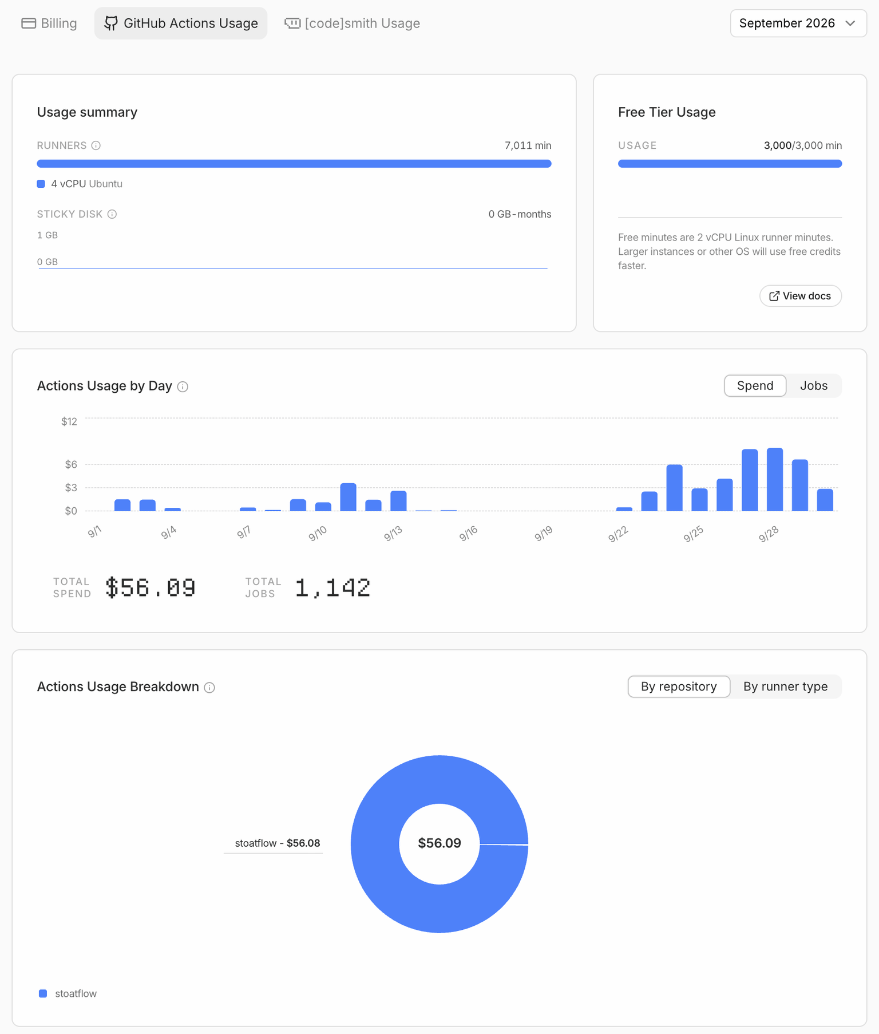Viewport: 879px width, 1034px height.
Task: Click the $56.09 total spend value
Action: coord(151,588)
